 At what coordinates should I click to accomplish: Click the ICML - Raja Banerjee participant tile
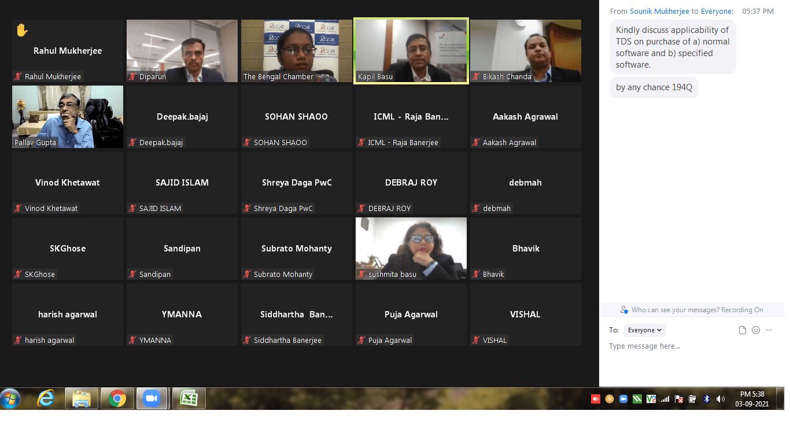click(x=411, y=117)
